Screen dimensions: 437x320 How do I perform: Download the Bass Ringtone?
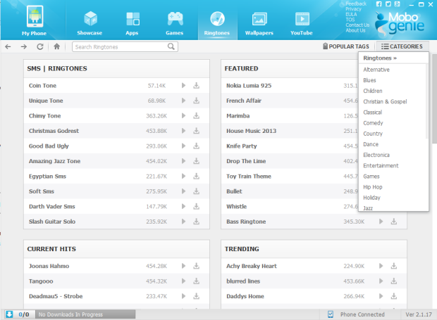(x=394, y=222)
